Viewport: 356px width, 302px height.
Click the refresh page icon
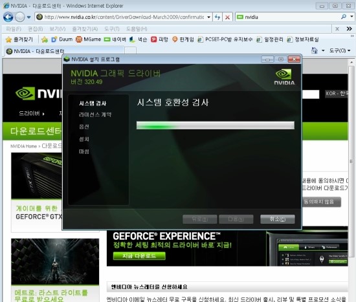[217, 17]
